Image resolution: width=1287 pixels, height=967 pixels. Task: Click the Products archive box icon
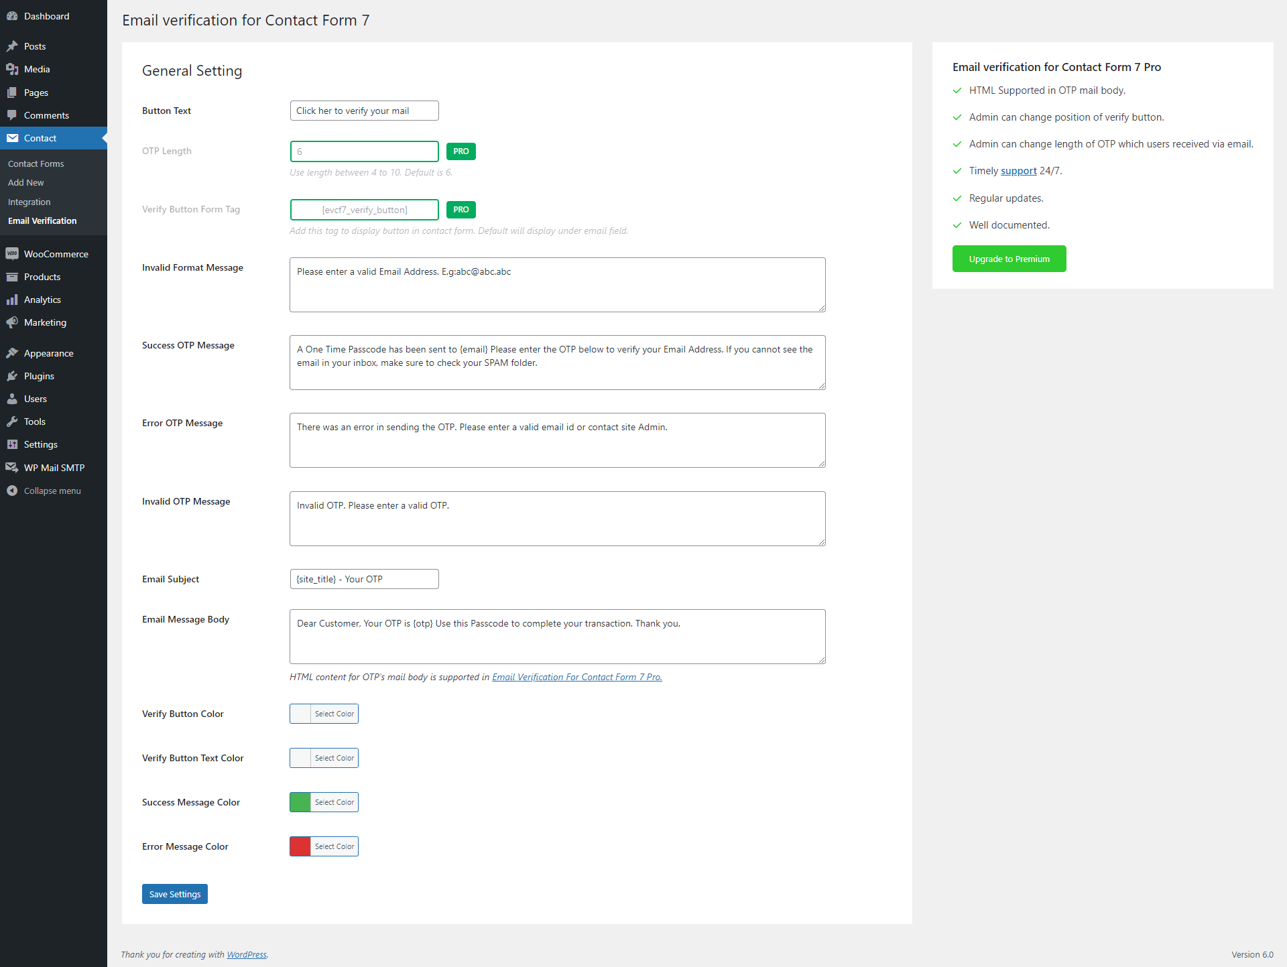12,277
